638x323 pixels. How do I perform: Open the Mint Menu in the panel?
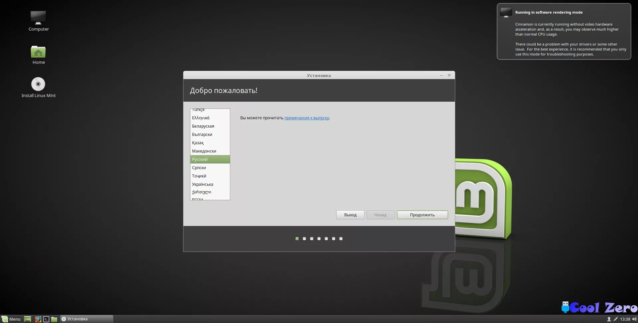click(x=11, y=319)
